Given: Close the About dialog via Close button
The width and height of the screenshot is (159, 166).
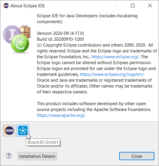Looking at the screenshot, I should tap(137, 156).
